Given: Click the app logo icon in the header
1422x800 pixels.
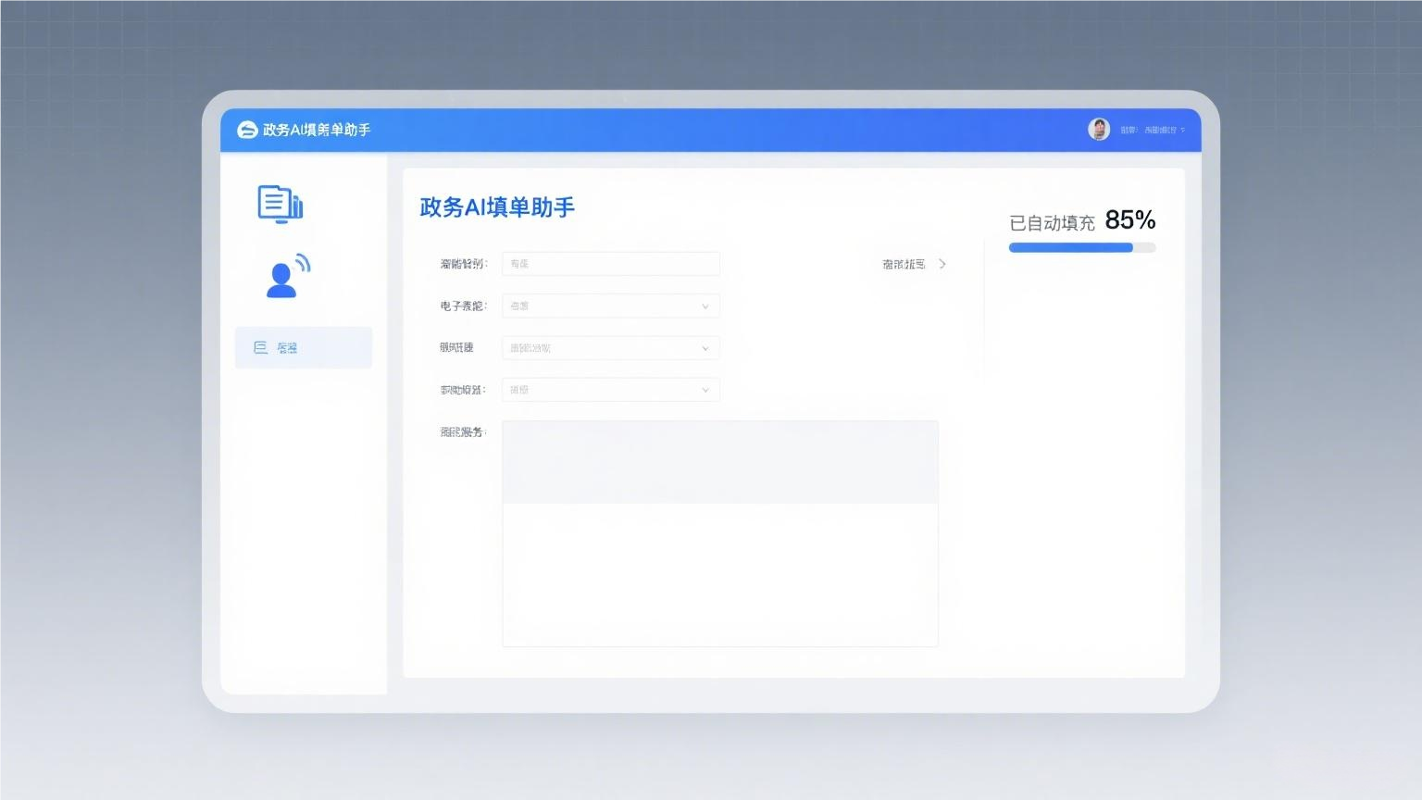Looking at the screenshot, I should 245,130.
